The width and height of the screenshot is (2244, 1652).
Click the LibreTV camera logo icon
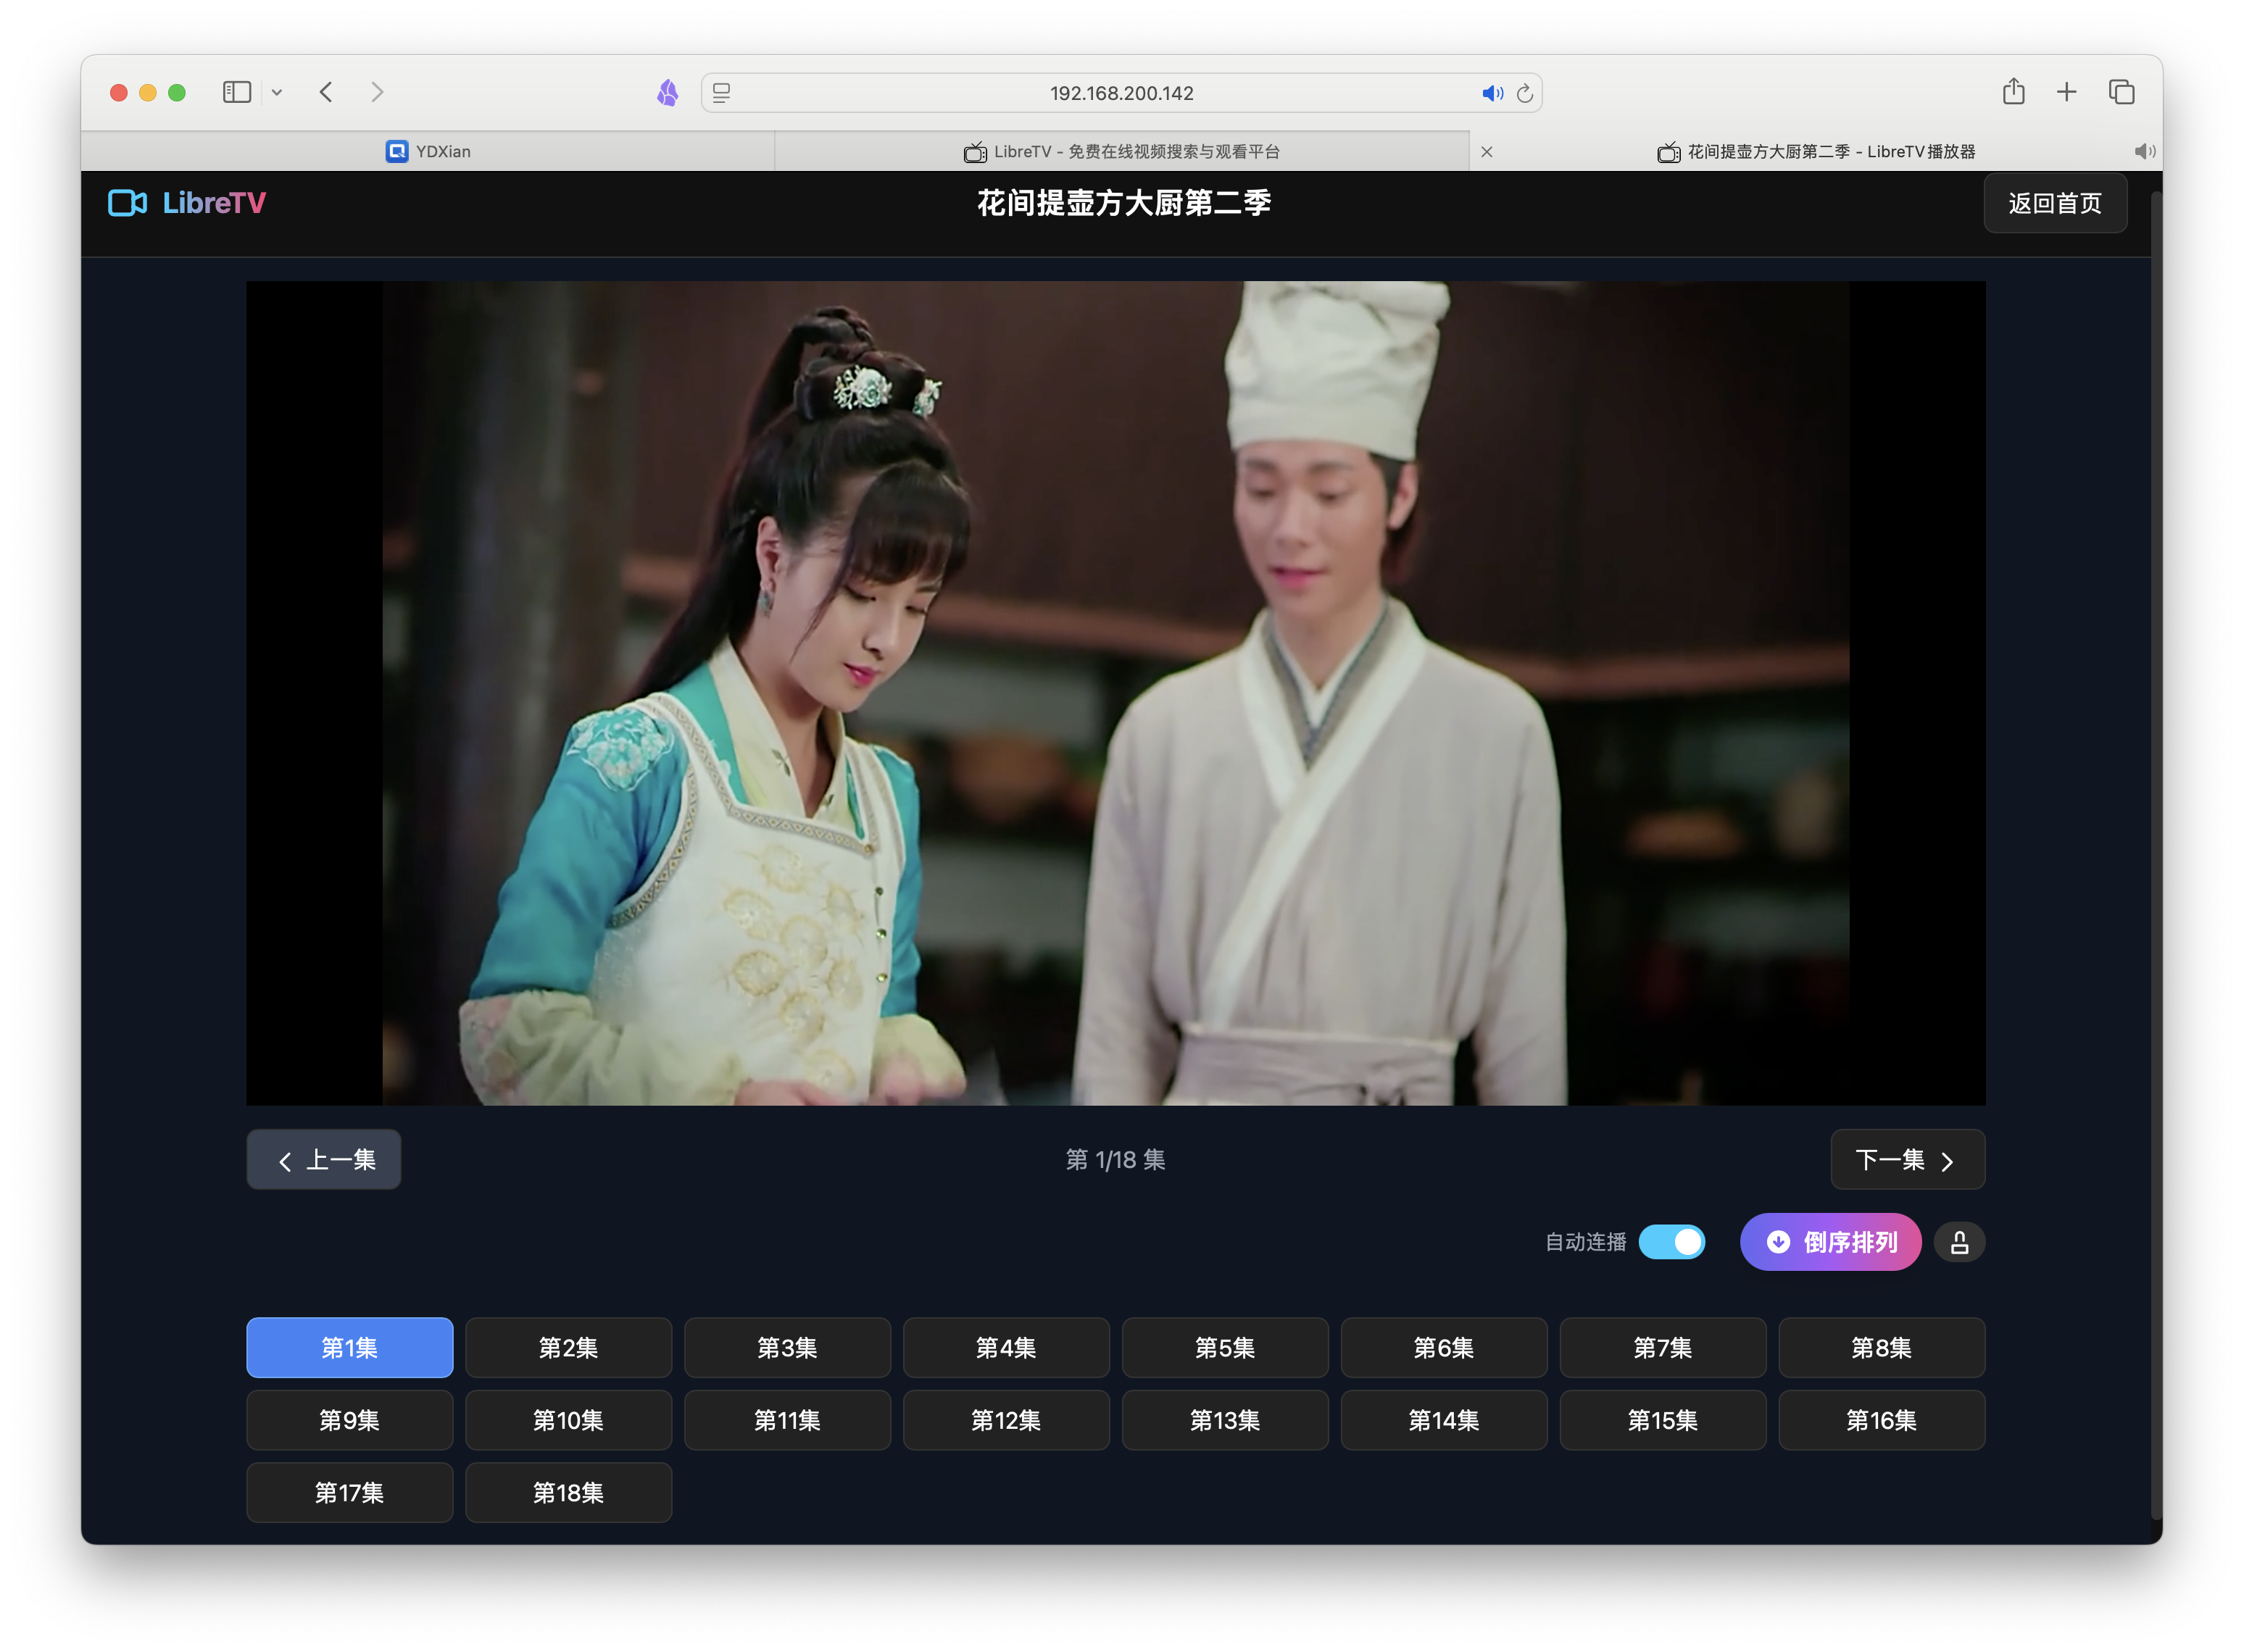(x=127, y=203)
